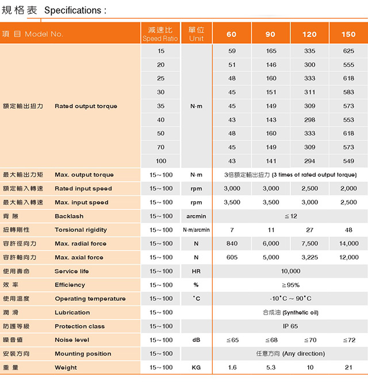
Task: Click speed ratio value 70
Action: tap(161, 147)
